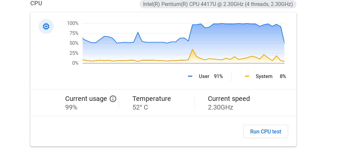The width and height of the screenshot is (342, 154).
Task: Click the Current usage info icon
Action: point(113,99)
